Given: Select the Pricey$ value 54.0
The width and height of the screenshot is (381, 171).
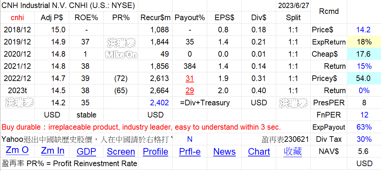Looking at the screenshot, I should 363,78.
